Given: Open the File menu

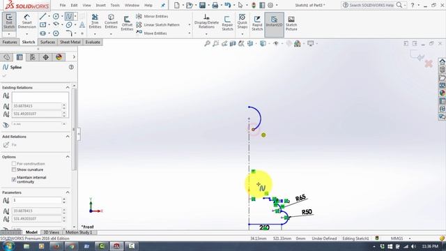Looking at the screenshot, I should pos(63,5).
